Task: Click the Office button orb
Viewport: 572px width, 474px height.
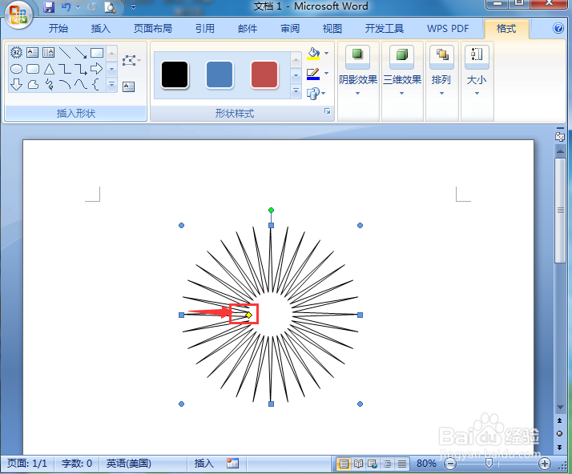Action: pos(18,14)
